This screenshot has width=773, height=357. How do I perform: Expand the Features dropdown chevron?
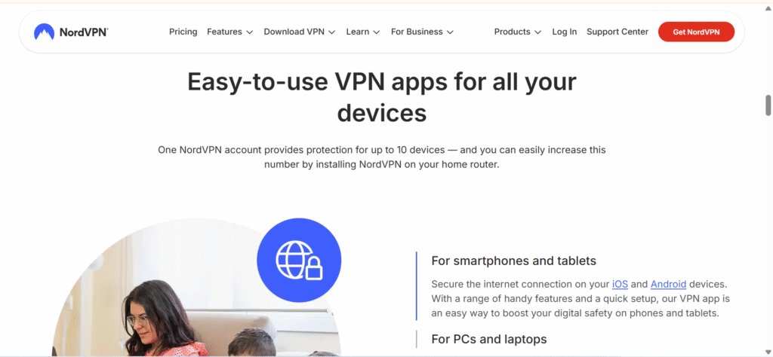click(249, 32)
